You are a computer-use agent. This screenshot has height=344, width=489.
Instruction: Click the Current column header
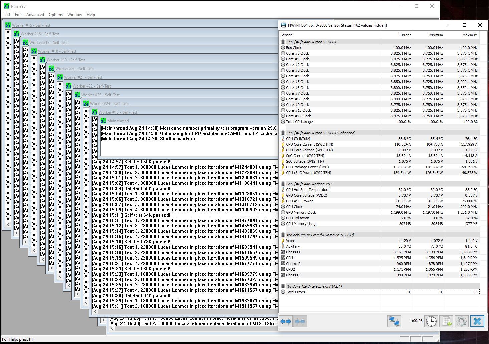[x=397, y=35]
